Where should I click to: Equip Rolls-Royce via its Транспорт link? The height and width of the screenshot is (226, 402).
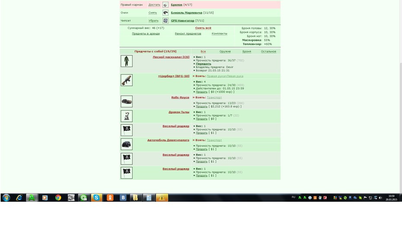(214, 97)
